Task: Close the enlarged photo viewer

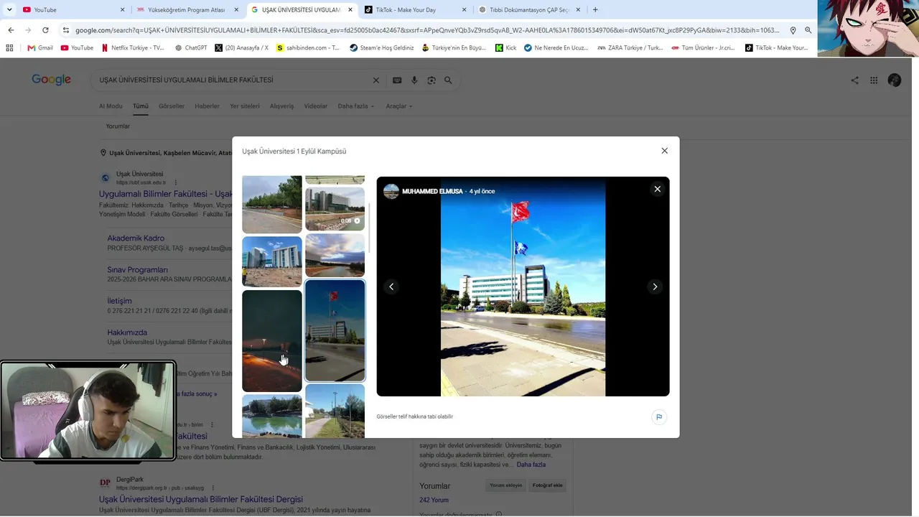Action: click(x=657, y=189)
